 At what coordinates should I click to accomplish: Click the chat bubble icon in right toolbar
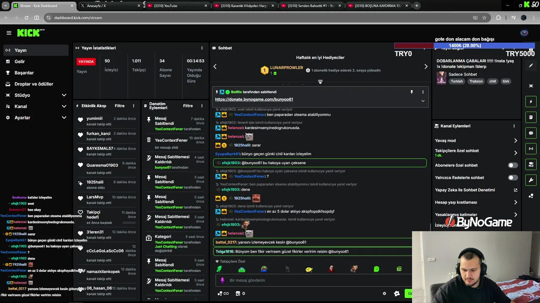[531, 133]
